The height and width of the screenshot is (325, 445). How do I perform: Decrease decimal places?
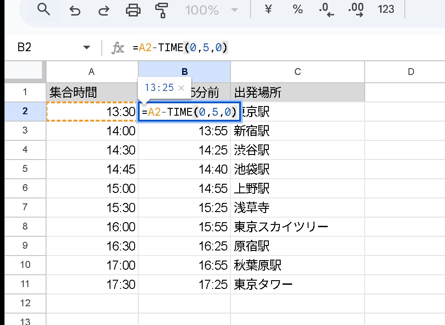[325, 9]
